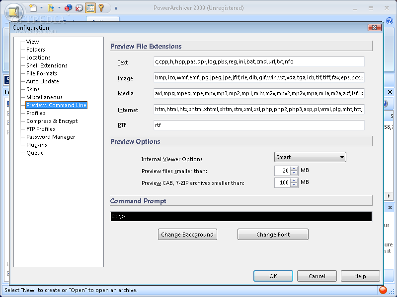The width and height of the screenshot is (397, 297).
Task: Click the Internet extensions input field
Action: (259, 109)
